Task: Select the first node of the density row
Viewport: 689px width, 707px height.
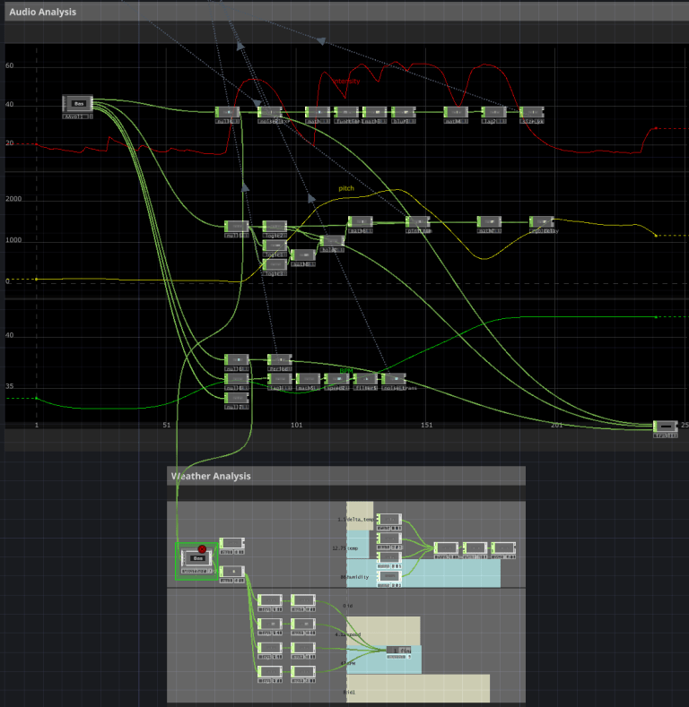Action: pyautogui.click(x=228, y=112)
